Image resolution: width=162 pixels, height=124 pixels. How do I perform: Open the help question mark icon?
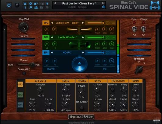[x=47, y=4]
